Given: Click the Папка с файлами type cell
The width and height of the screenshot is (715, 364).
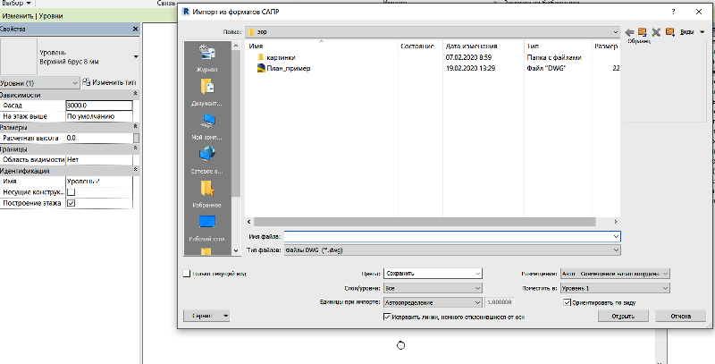Looking at the screenshot, I should (554, 58).
